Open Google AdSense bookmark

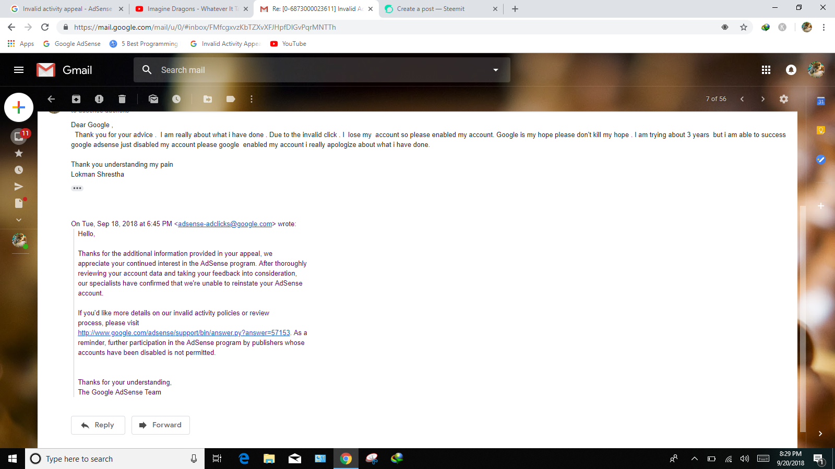[72, 44]
